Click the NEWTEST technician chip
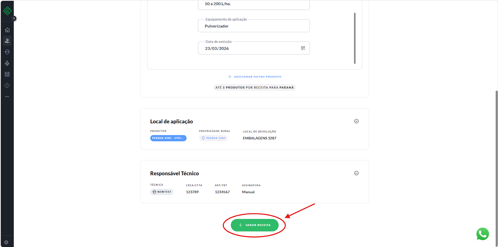498x247 pixels. (162, 192)
